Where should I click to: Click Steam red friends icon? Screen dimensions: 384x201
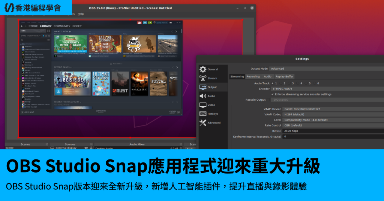point(139,22)
